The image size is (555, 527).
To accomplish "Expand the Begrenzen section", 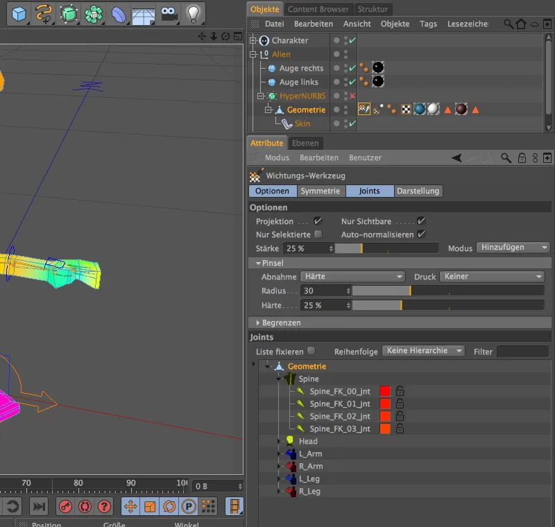I will tap(257, 322).
